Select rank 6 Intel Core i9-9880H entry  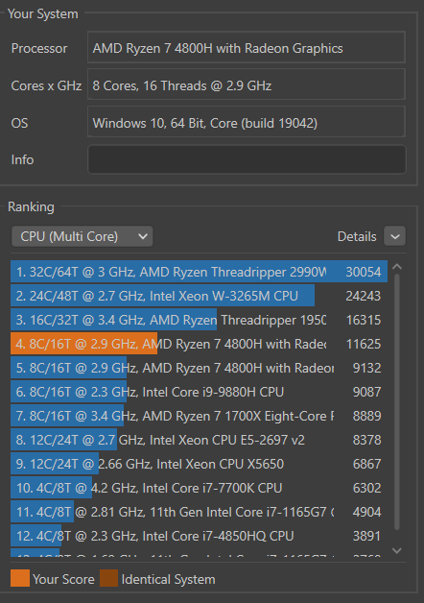[x=199, y=392]
